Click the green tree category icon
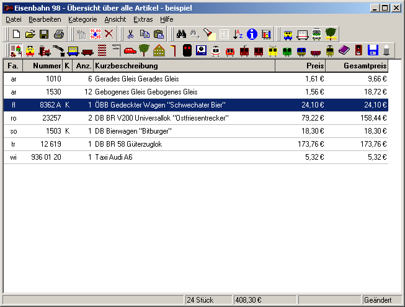Viewport: 405px width, 307px height. [145, 50]
